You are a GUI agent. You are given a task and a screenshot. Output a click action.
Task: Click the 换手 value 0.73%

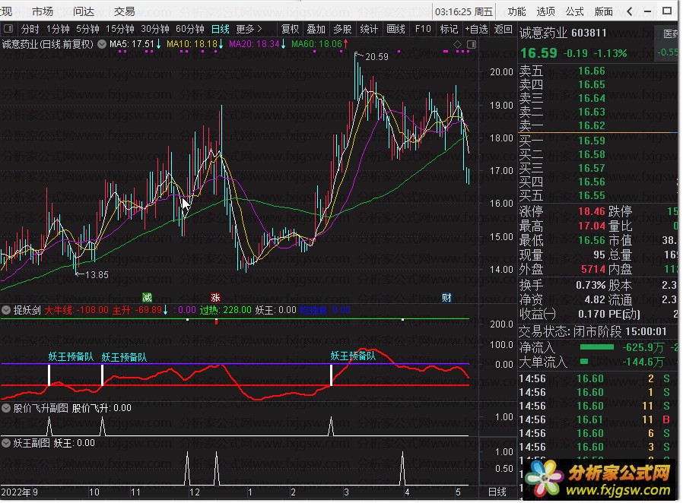(x=591, y=286)
